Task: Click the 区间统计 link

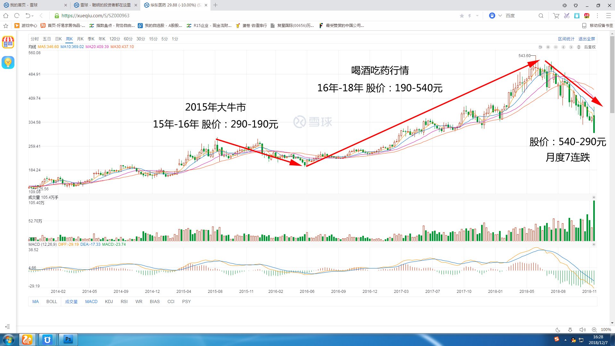Action: point(566,39)
